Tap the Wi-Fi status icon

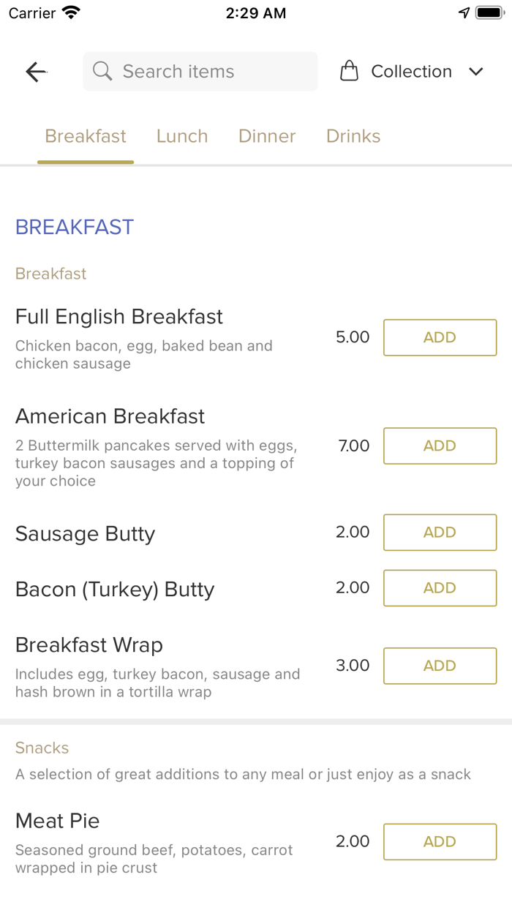72,13
